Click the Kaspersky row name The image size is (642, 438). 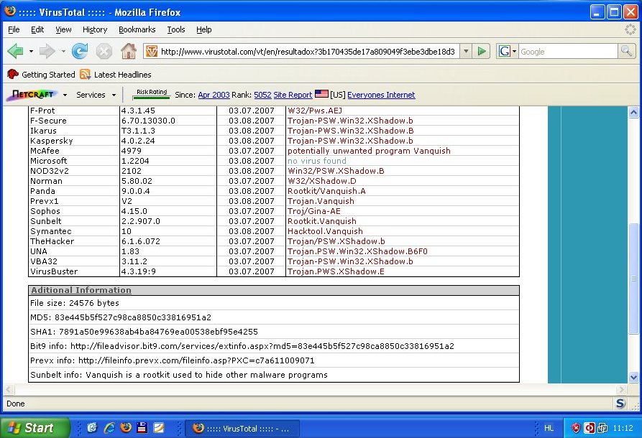click(52, 141)
